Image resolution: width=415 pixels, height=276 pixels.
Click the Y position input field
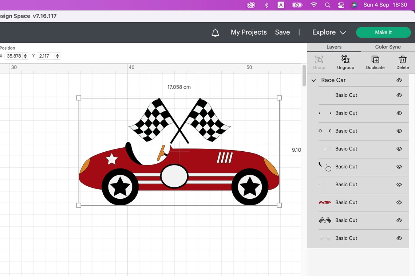click(44, 56)
